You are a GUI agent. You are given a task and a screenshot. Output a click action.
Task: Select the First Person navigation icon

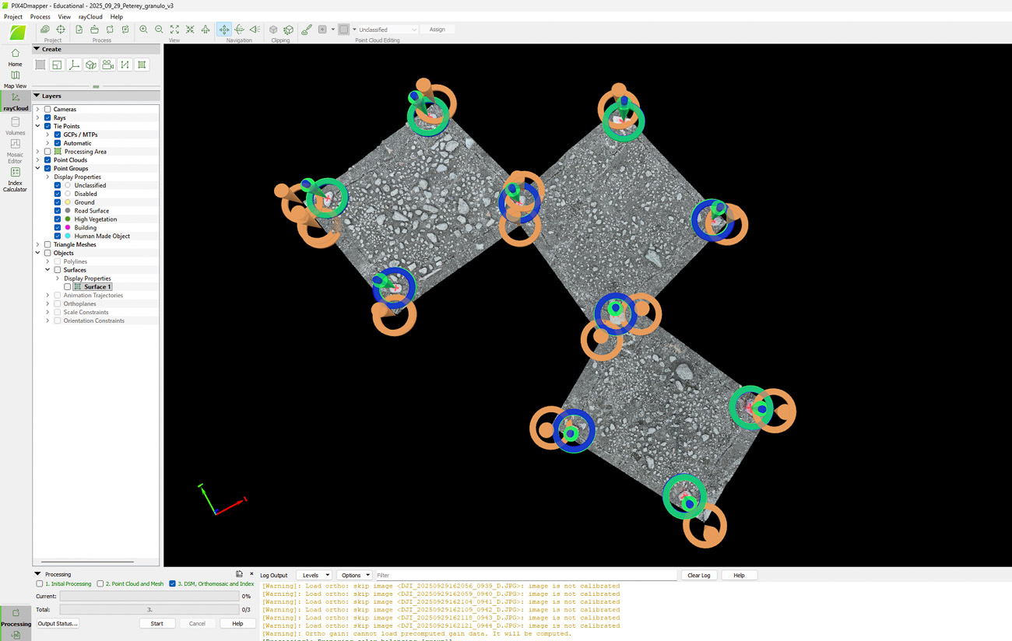pyautogui.click(x=255, y=30)
